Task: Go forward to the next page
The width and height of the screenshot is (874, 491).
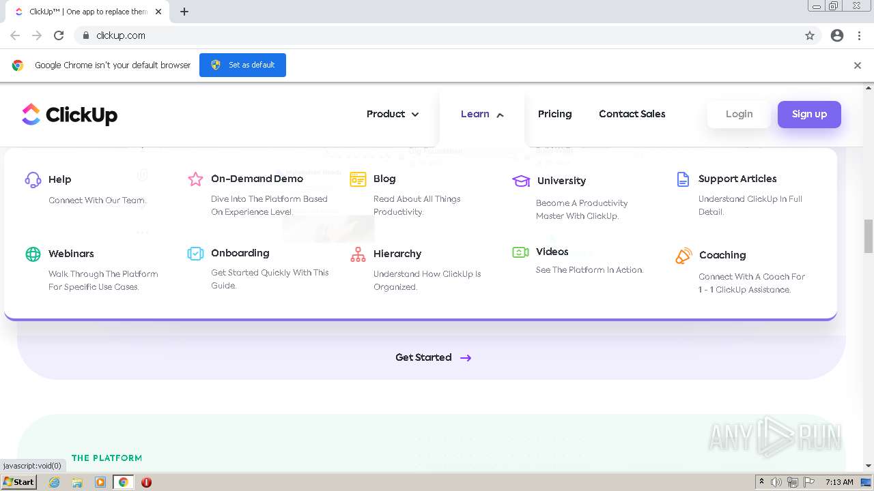Action: pos(37,35)
